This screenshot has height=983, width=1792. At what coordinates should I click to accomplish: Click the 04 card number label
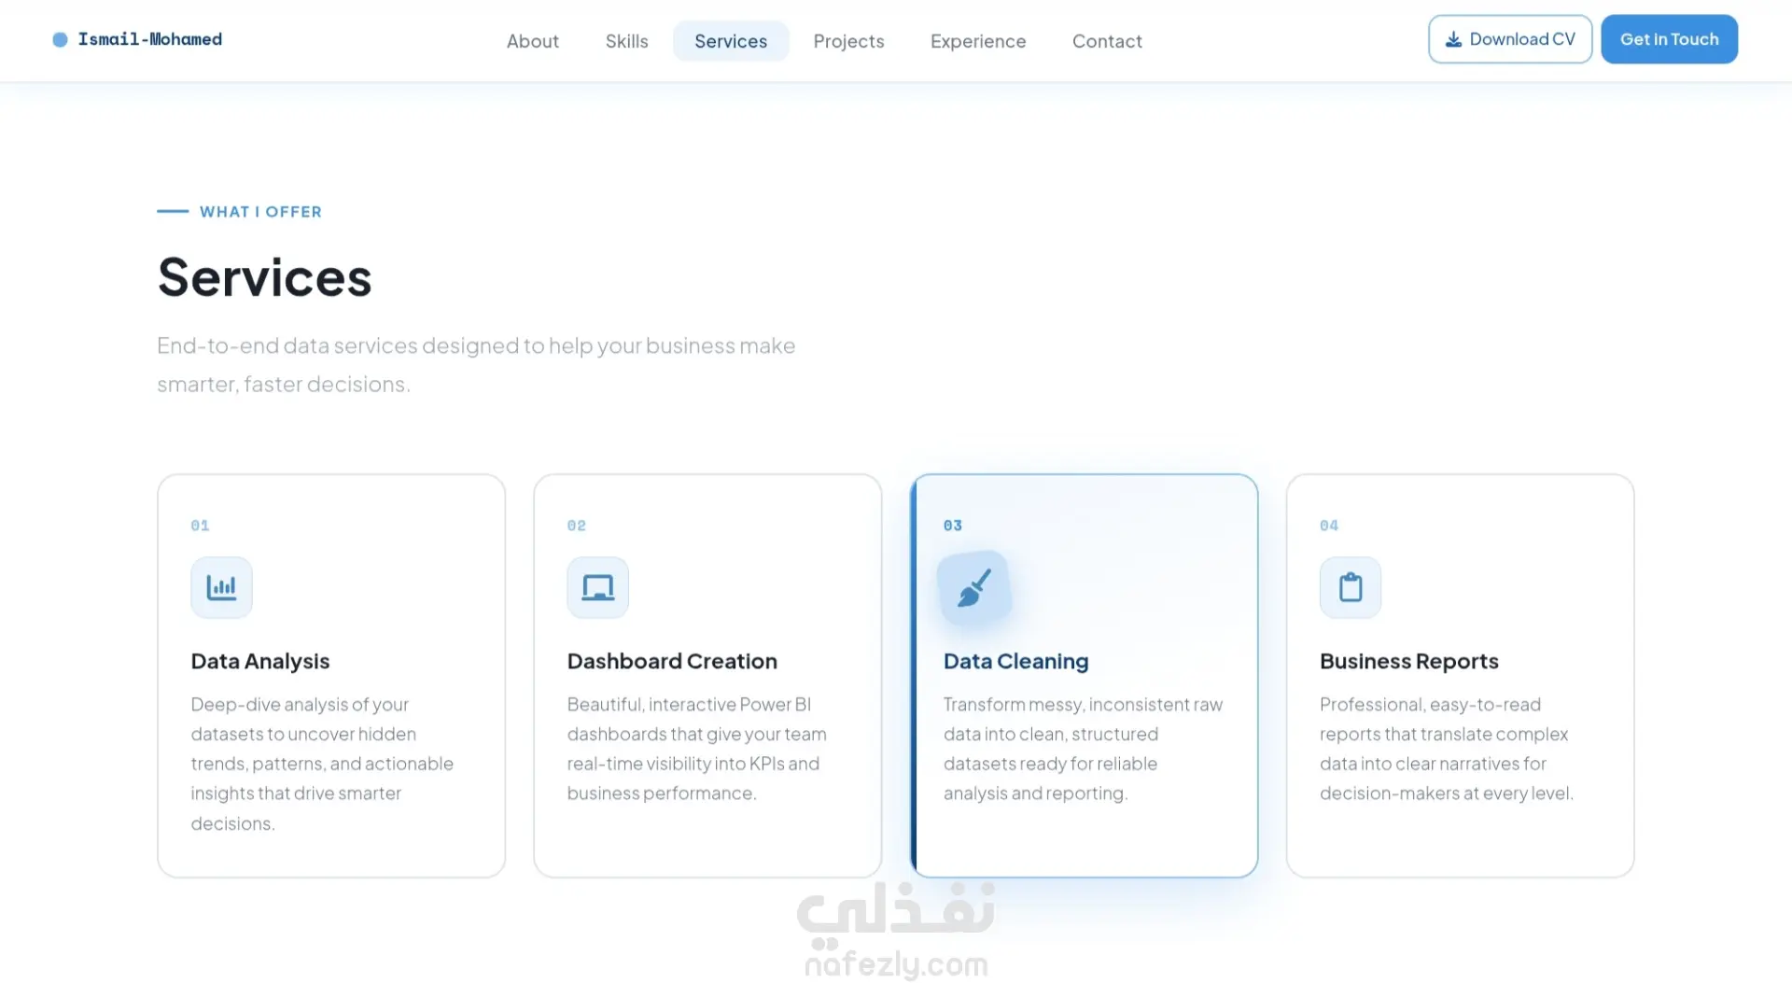click(1329, 526)
